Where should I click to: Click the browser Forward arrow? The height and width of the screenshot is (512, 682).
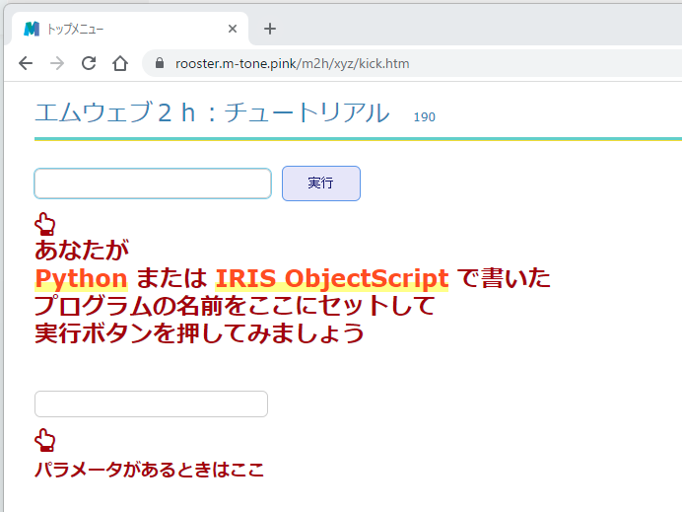click(x=57, y=63)
